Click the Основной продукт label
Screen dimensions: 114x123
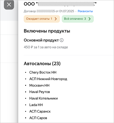point(41,40)
